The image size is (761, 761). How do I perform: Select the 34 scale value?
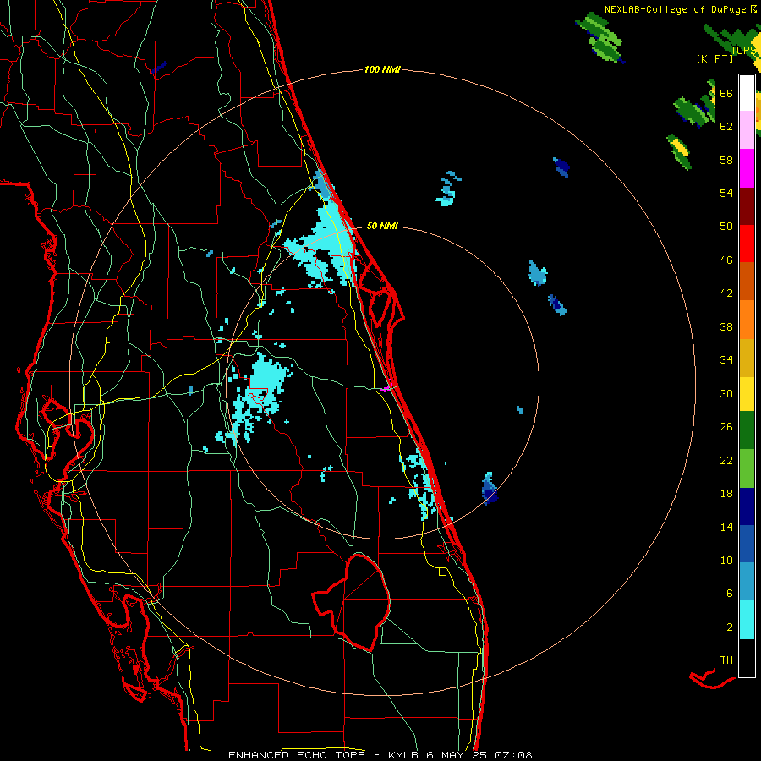click(x=726, y=360)
